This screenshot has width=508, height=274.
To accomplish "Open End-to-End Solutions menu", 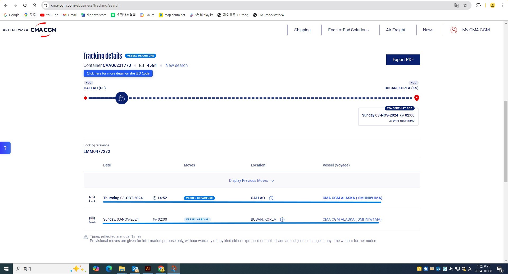I will [x=348, y=30].
